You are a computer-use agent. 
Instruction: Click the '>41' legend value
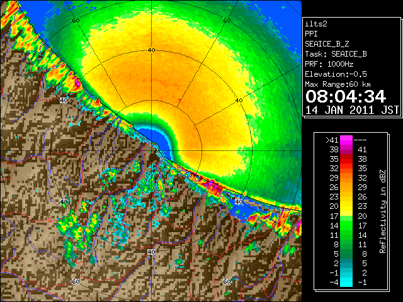click(332, 140)
